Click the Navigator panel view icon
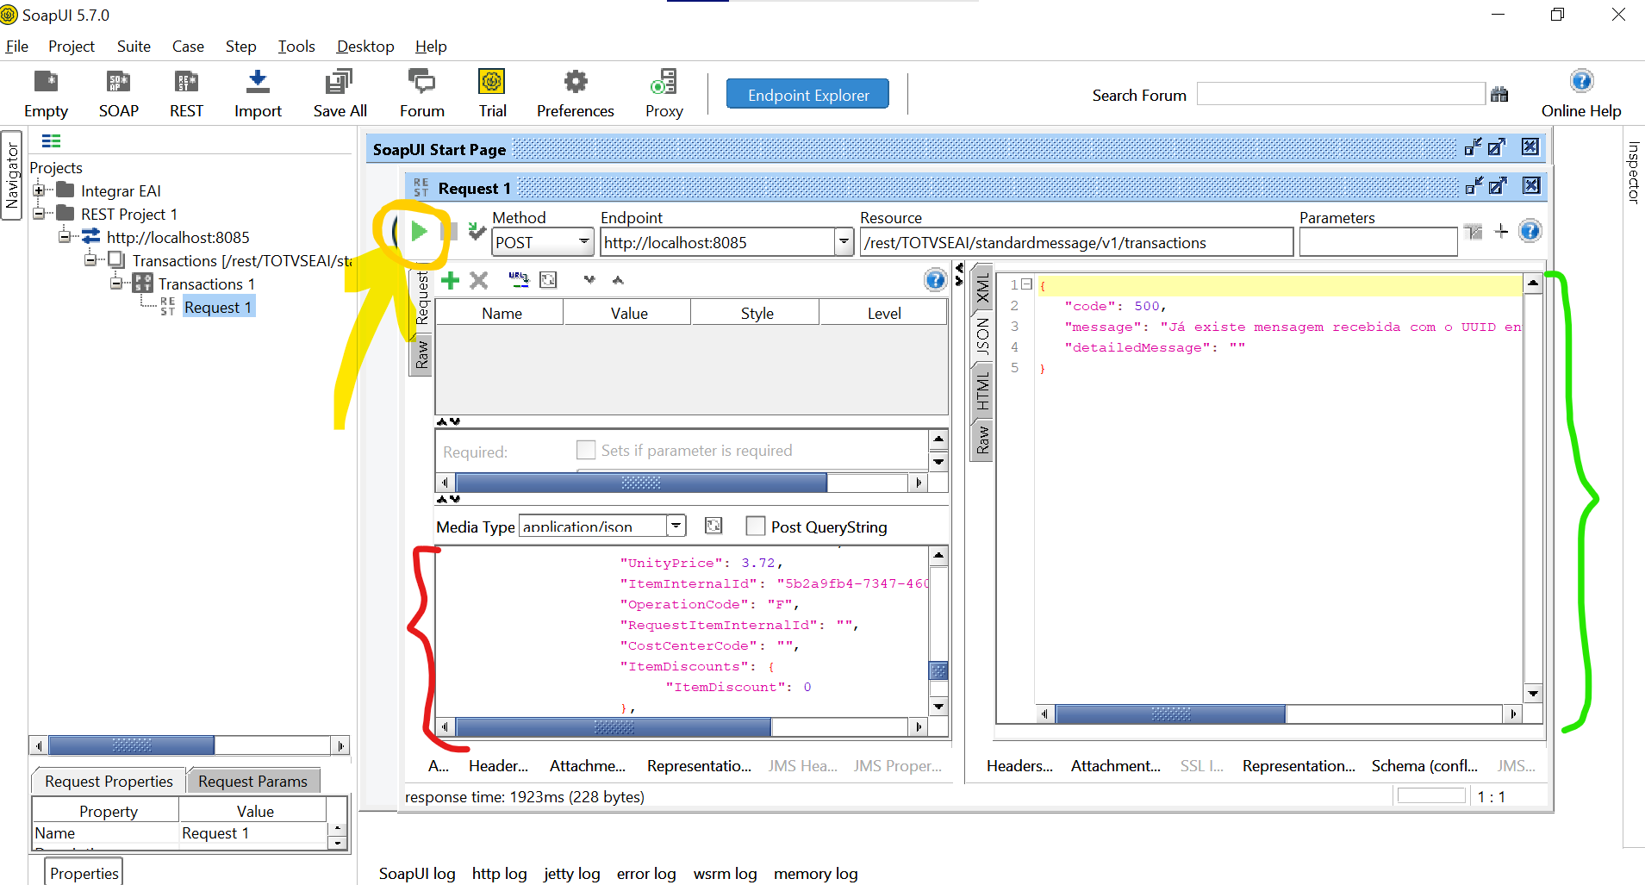Viewport: 1645px width, 885px height. click(x=52, y=141)
